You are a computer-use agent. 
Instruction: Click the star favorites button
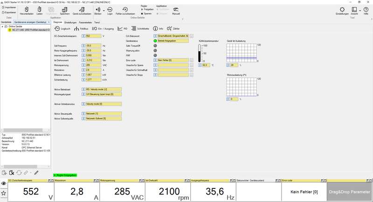coord(4,193)
